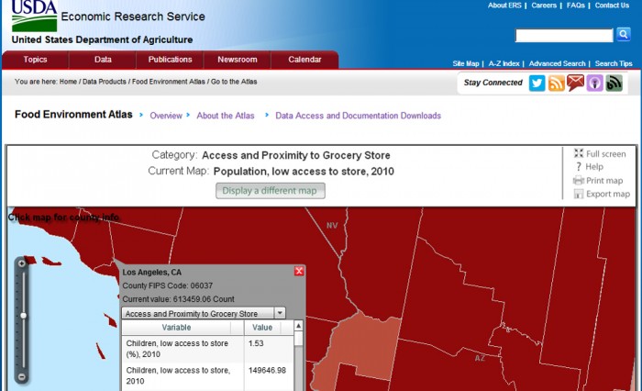This screenshot has height=391, width=642.
Task: Click Data Products in the breadcrumb
Action: click(x=105, y=82)
